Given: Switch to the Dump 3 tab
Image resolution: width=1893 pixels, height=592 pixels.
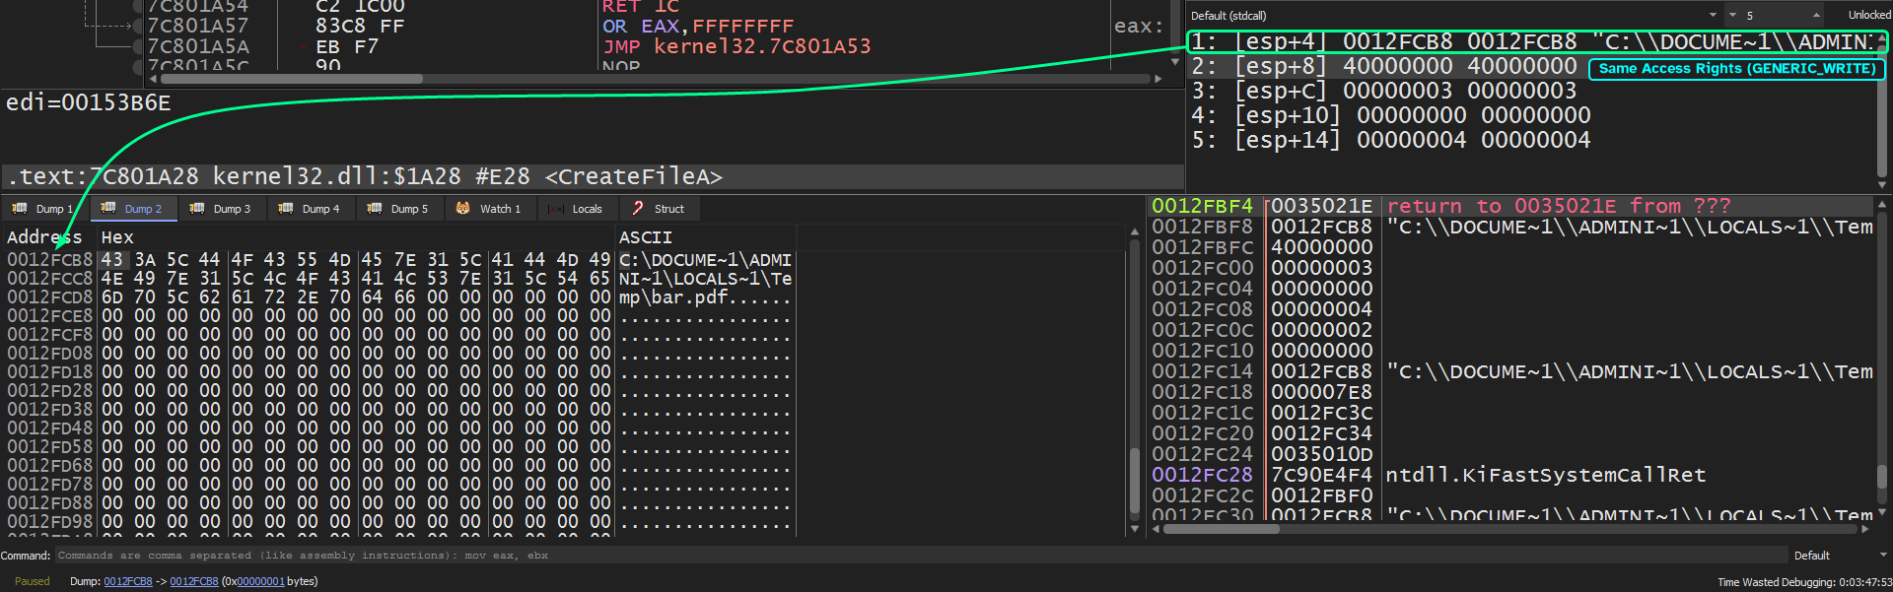Looking at the screenshot, I should pos(222,209).
